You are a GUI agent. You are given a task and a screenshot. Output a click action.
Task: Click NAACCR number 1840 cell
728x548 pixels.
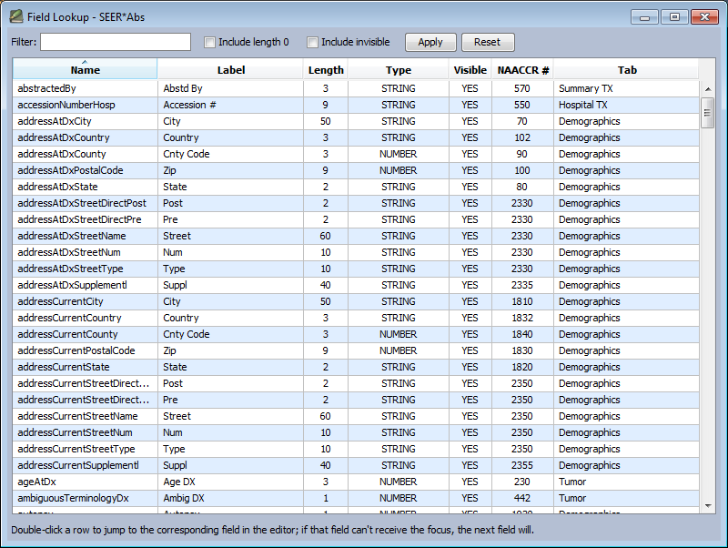tap(522, 334)
